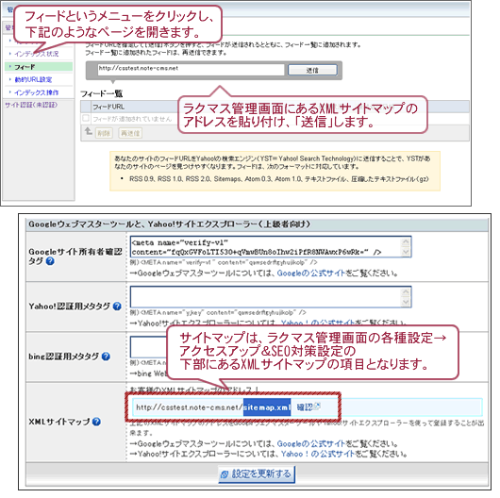
Task: Click scroll-down arrow of Google tag text area
Action: [406, 252]
